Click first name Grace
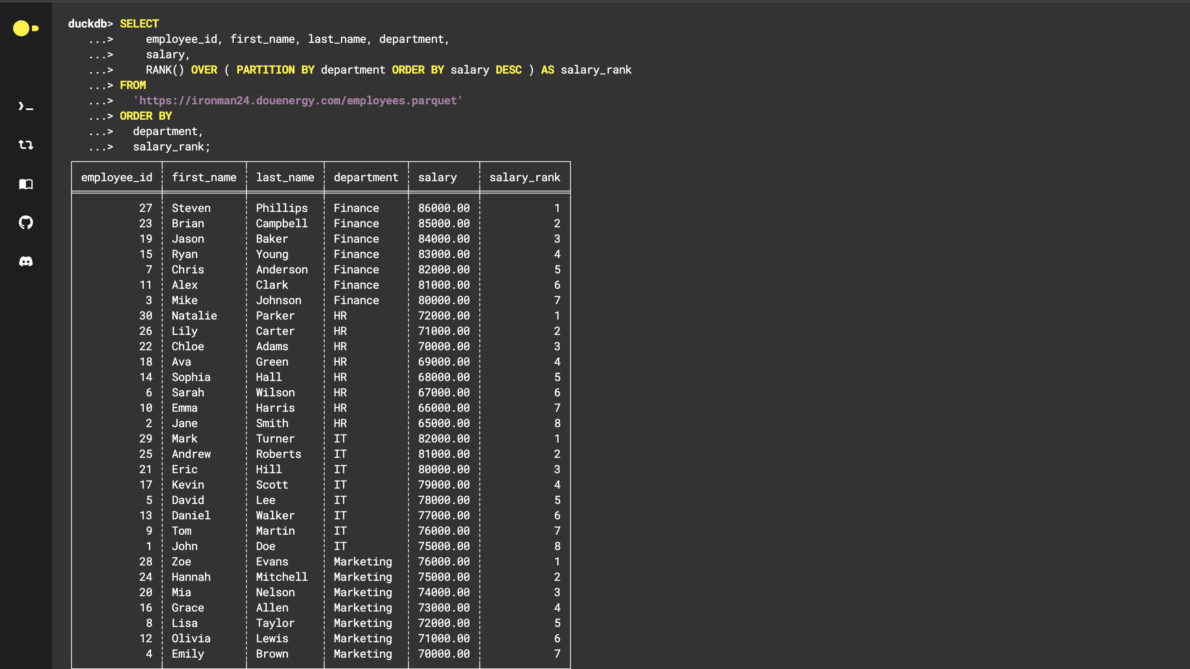The height and width of the screenshot is (669, 1190). coord(188,608)
